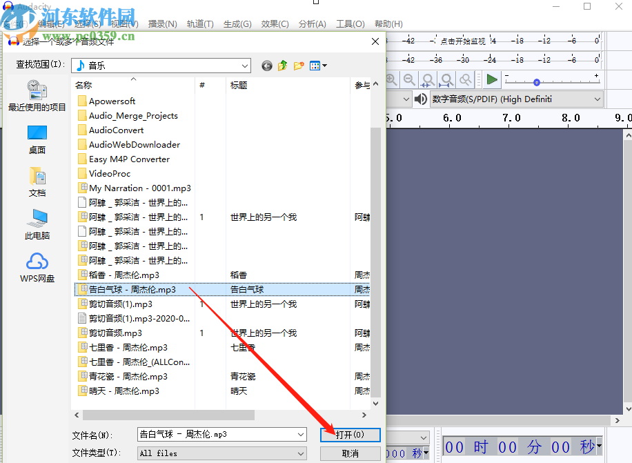Open the 轨道(T) menu

[200, 23]
